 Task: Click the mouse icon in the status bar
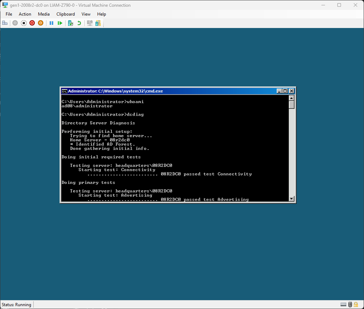point(350,304)
